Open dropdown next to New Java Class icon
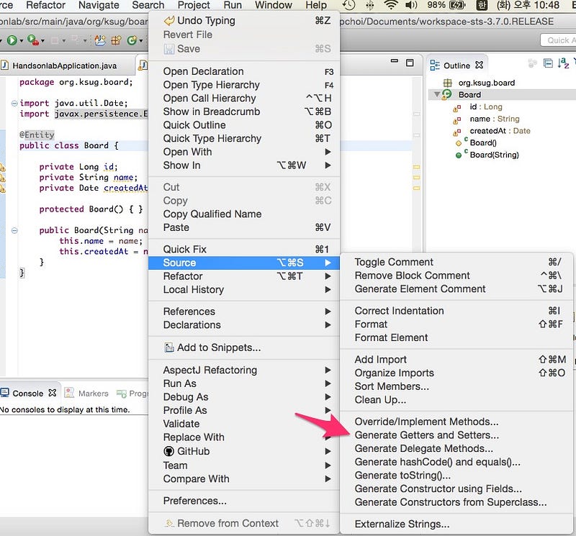 [x=140, y=41]
